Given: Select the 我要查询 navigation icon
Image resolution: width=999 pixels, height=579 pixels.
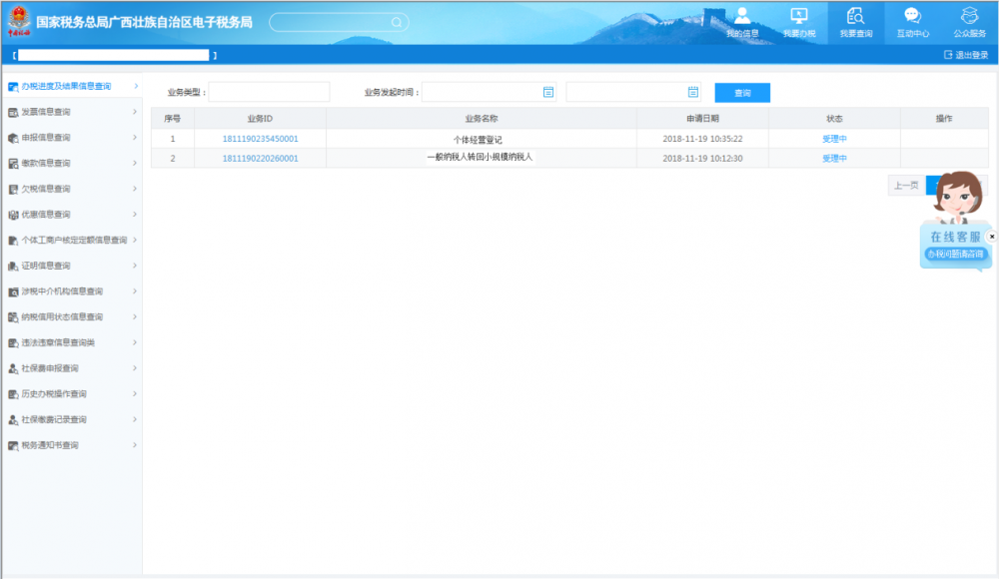Looking at the screenshot, I should pos(855,22).
